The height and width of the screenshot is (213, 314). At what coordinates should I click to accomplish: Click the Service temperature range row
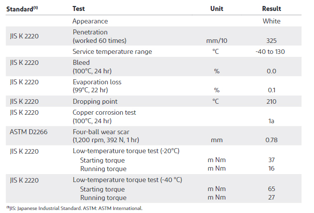154,51
